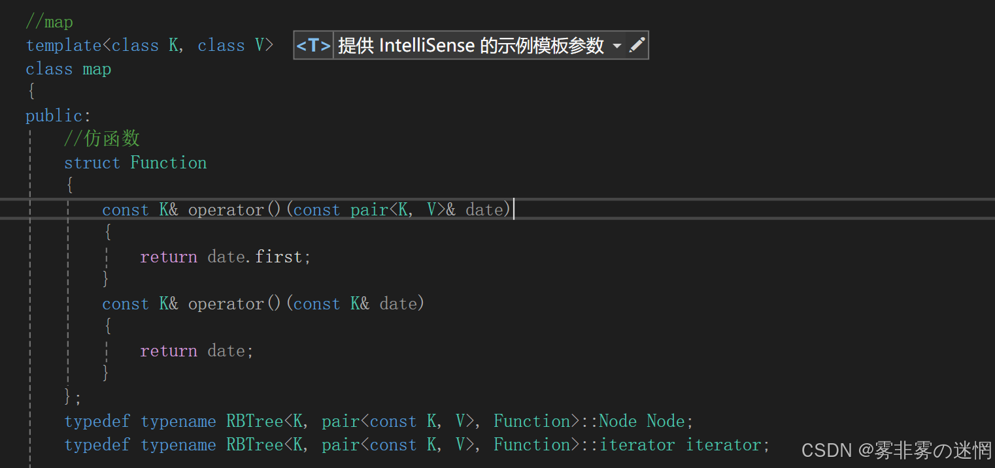Click the operator() line taking 'const K& date'
Viewport: 995px width, 468px height.
click(x=263, y=304)
